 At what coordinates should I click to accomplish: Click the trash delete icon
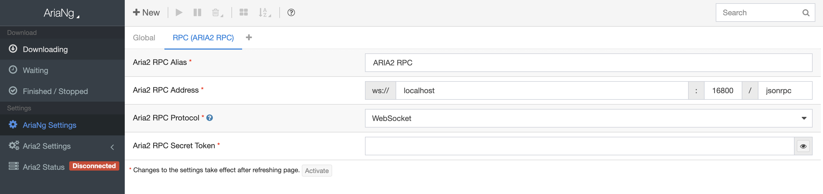[216, 13]
